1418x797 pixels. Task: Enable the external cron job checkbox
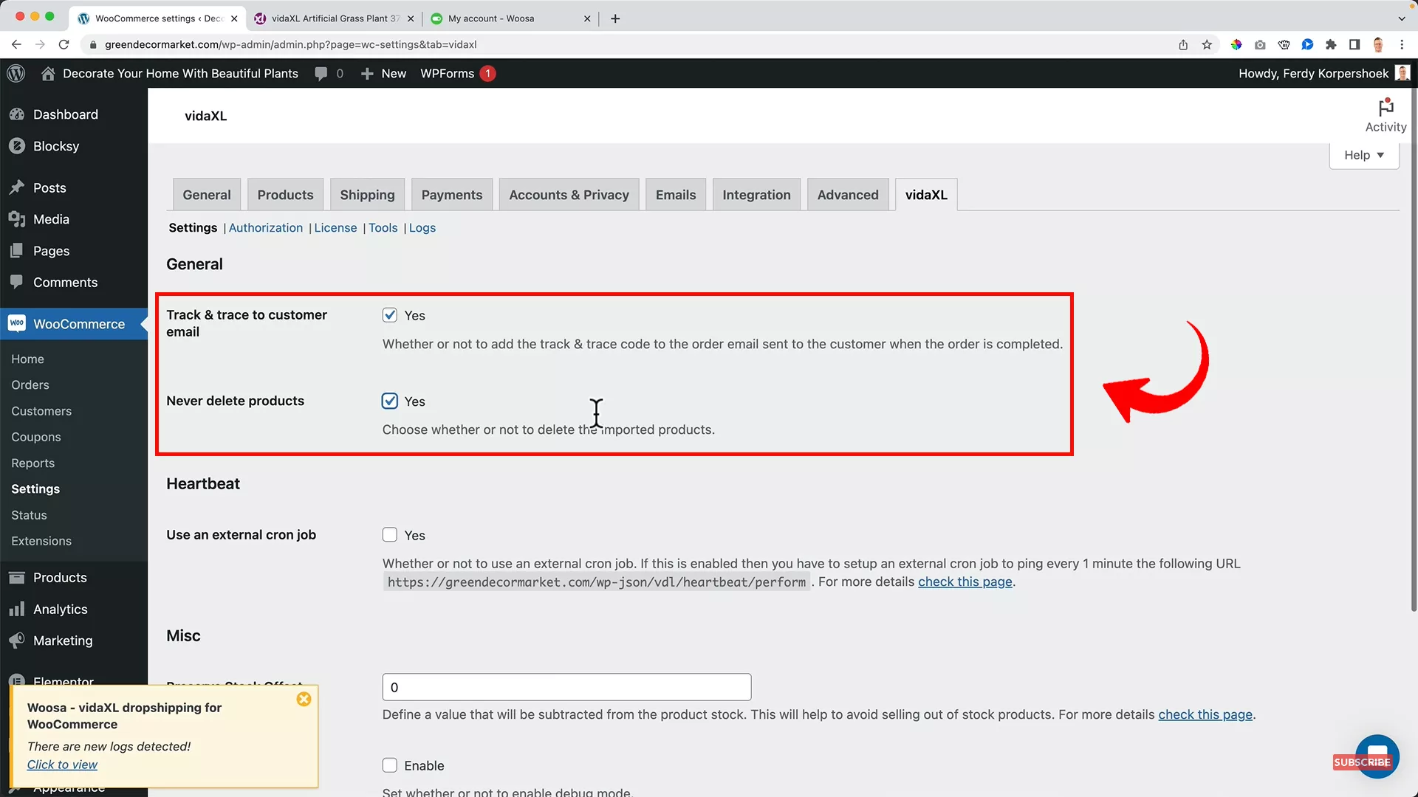[389, 534]
